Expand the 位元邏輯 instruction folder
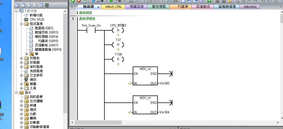This screenshot has width=283, height=129. (x=22, y=101)
